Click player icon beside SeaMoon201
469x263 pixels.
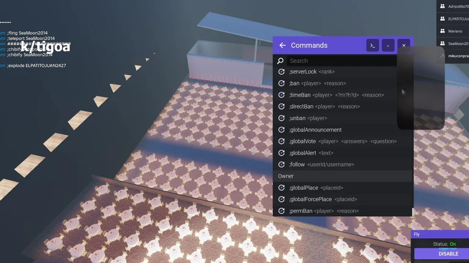coord(442,43)
